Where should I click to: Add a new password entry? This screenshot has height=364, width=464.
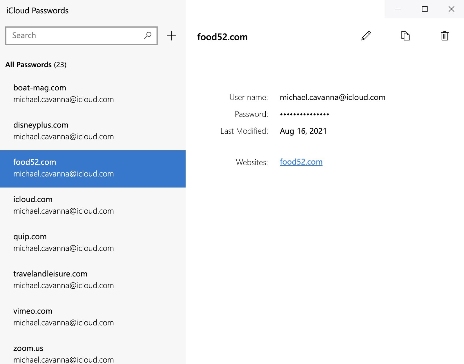pos(171,36)
